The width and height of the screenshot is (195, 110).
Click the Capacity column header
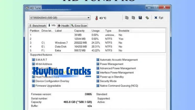79,31
